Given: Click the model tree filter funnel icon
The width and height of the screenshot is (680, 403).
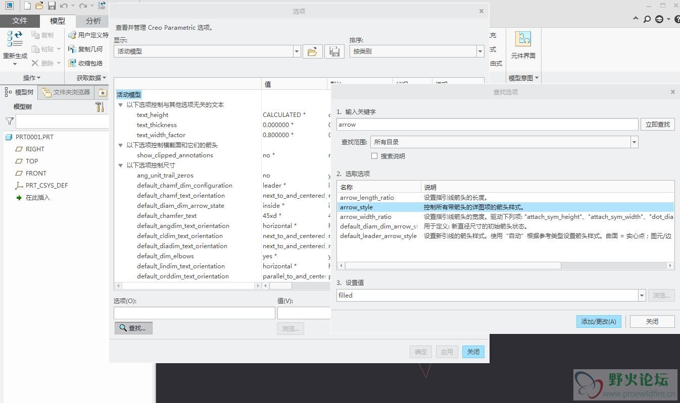Looking at the screenshot, I should tap(10, 121).
